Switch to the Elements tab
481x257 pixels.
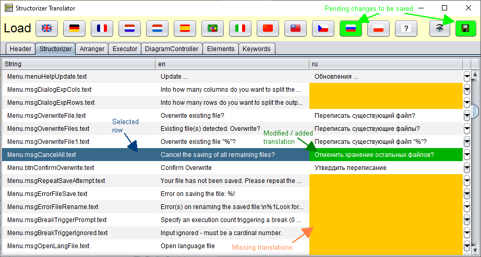coord(221,49)
